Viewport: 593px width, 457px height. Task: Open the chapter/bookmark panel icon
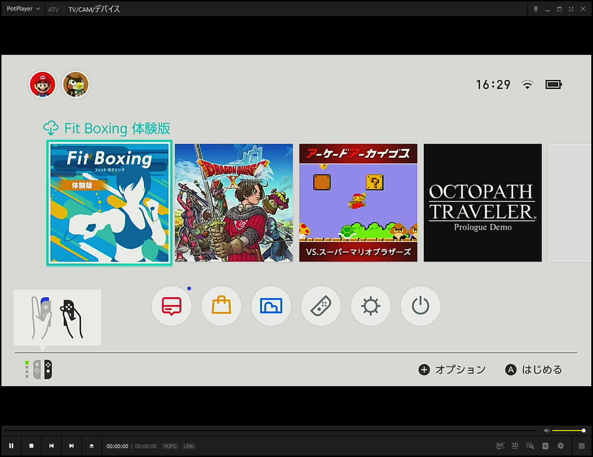[546, 446]
